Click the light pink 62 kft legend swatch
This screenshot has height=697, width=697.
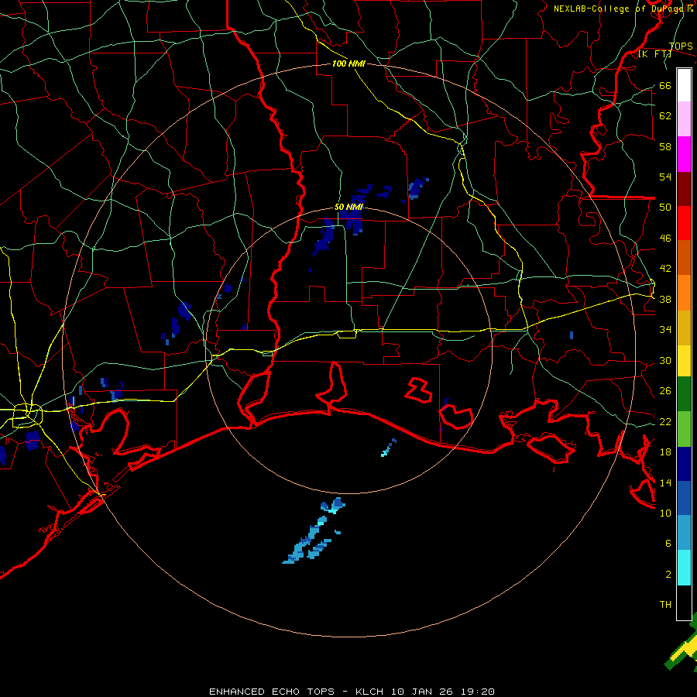[x=684, y=119]
